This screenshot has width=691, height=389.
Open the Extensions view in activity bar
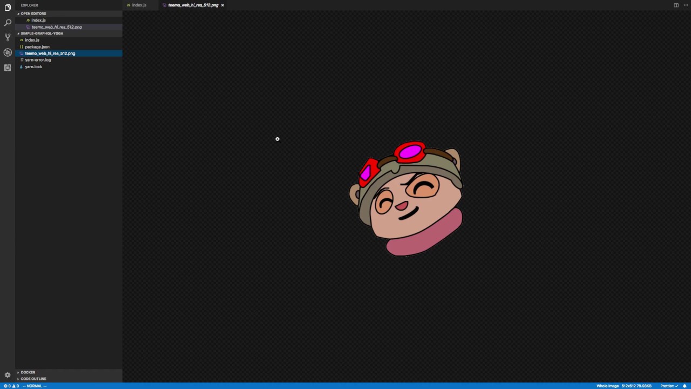coord(8,68)
